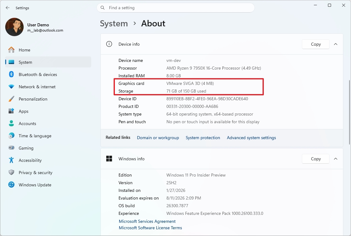Open Personalization settings
This screenshot has height=236, width=351.
(x=33, y=99)
